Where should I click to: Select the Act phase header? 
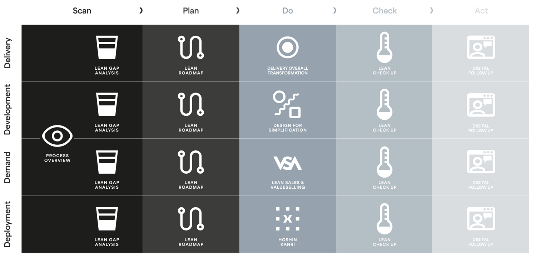click(481, 11)
